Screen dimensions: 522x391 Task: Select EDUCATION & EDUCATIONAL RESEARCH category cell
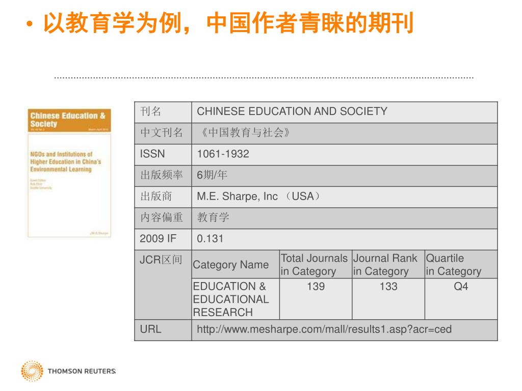click(x=236, y=299)
